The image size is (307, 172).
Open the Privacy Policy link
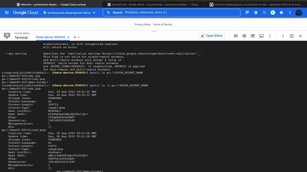(x=142, y=24)
